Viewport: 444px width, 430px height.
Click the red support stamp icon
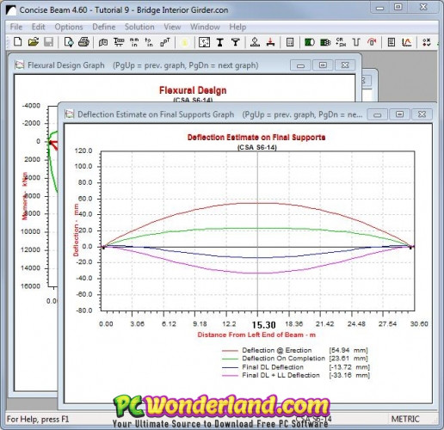click(x=270, y=42)
